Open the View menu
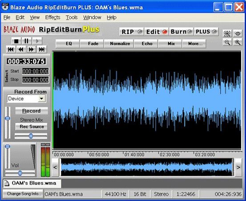The image size is (246, 201). 35,17
